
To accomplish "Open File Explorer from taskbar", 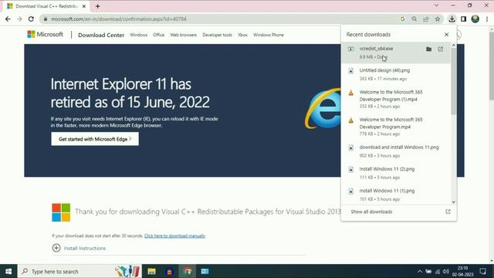I will click(151, 271).
